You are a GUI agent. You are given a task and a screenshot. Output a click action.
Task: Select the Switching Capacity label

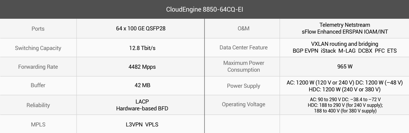pos(38,48)
